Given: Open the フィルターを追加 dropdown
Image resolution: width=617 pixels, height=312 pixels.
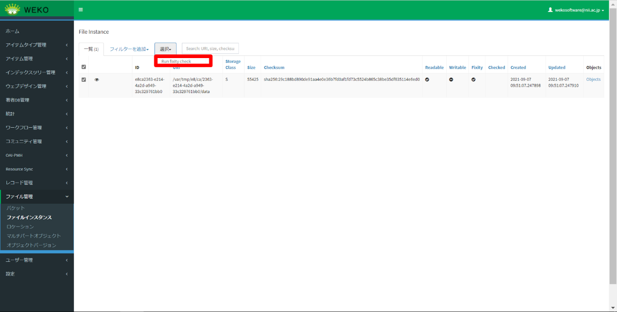Looking at the screenshot, I should click(129, 49).
